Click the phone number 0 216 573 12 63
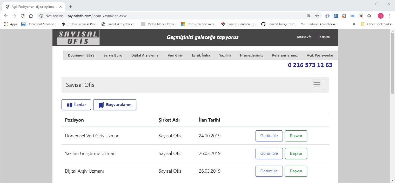 tap(310, 65)
